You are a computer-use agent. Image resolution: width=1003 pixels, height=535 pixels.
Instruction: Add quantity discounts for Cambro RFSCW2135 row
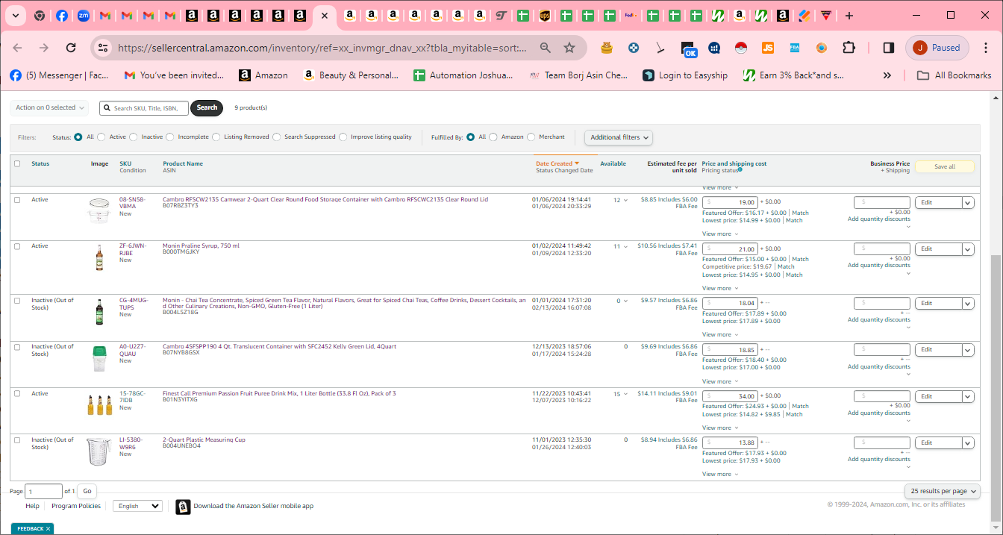pos(879,219)
